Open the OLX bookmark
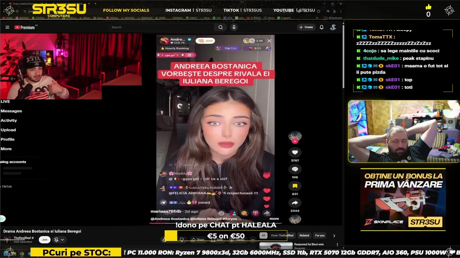 point(217,18)
